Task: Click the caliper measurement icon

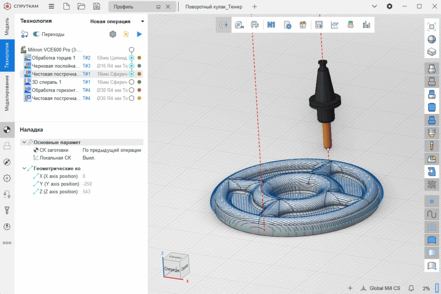Action: pyautogui.click(x=255, y=25)
